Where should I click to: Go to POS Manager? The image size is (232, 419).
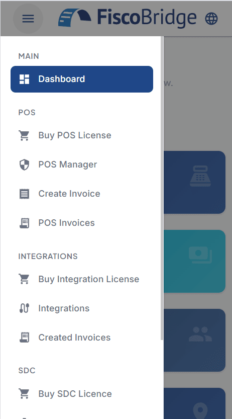[x=82, y=164]
